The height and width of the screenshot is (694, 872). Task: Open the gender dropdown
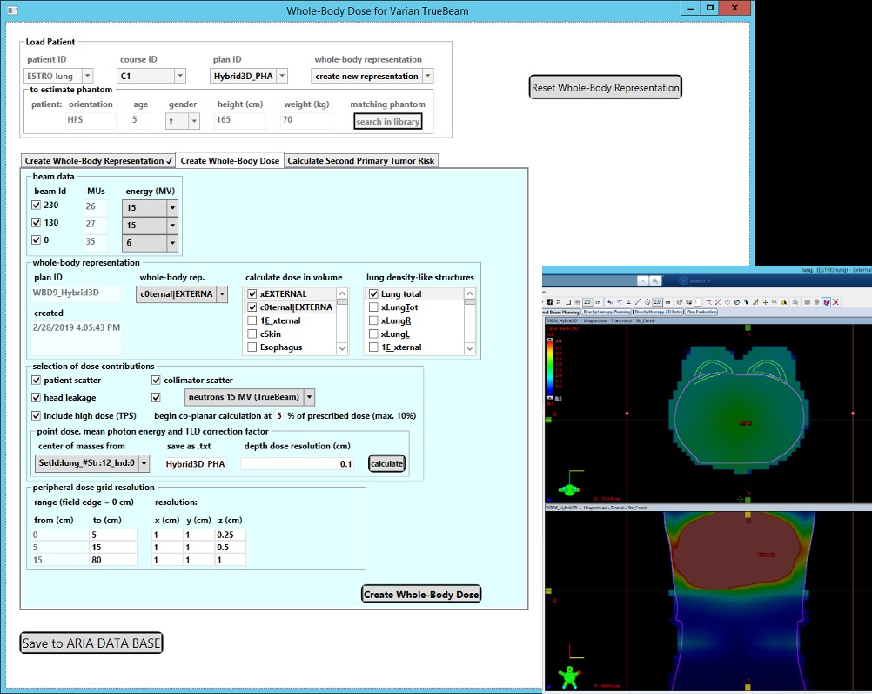192,122
